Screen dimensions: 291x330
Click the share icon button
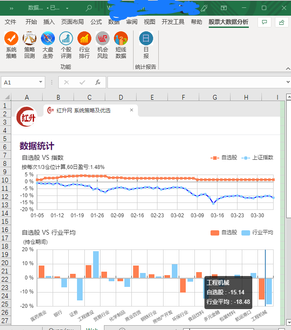click(281, 22)
